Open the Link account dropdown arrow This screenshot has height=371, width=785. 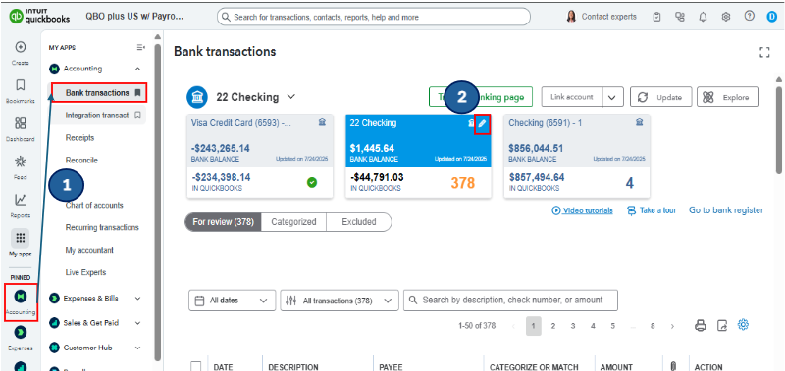tap(612, 97)
